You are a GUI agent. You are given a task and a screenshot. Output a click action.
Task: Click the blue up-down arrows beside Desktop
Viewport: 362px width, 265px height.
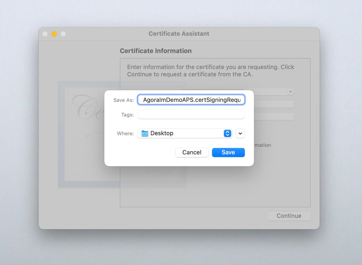pyautogui.click(x=228, y=133)
